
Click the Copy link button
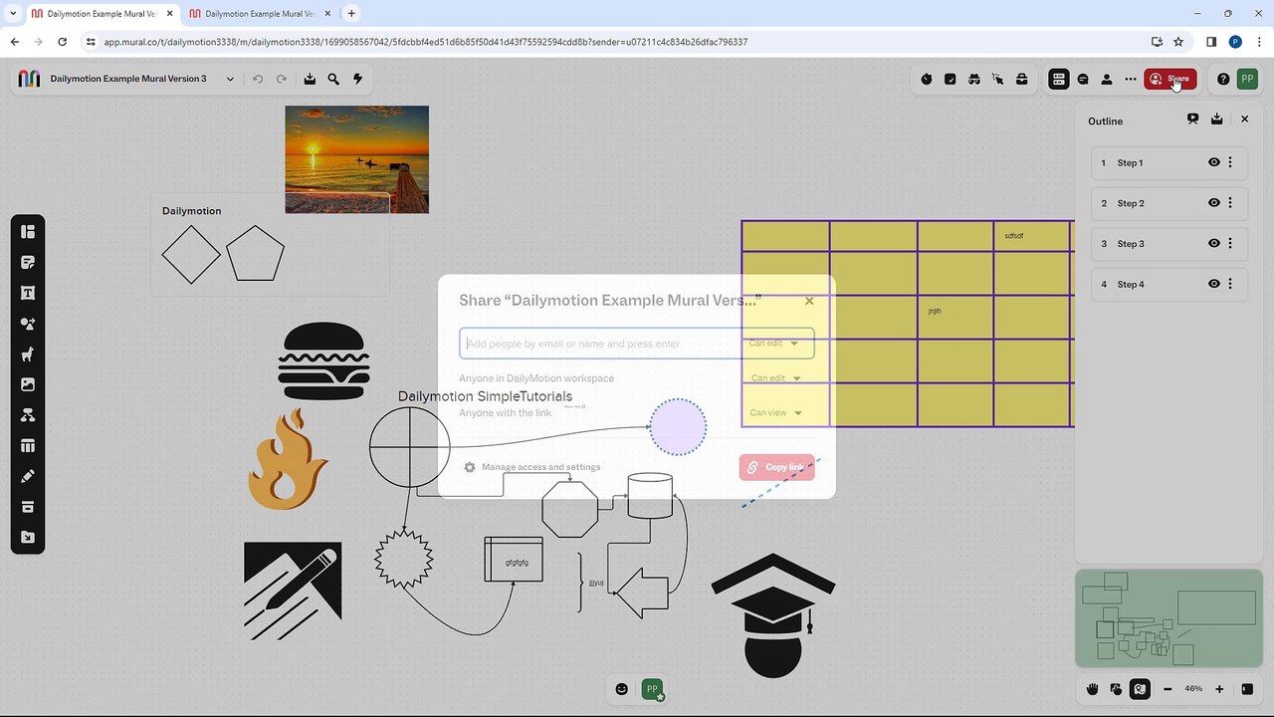point(776,467)
